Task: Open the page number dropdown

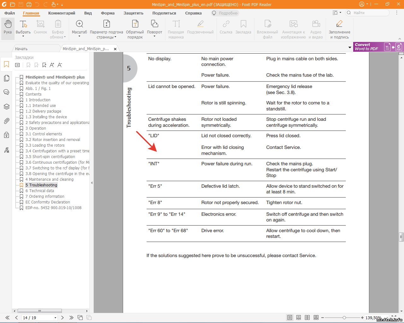Action: [55, 318]
